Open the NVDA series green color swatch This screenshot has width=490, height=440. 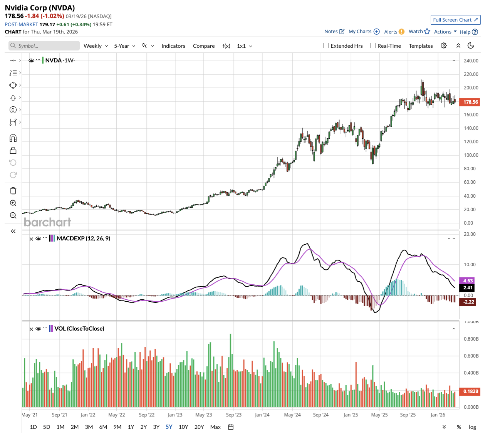click(43, 60)
